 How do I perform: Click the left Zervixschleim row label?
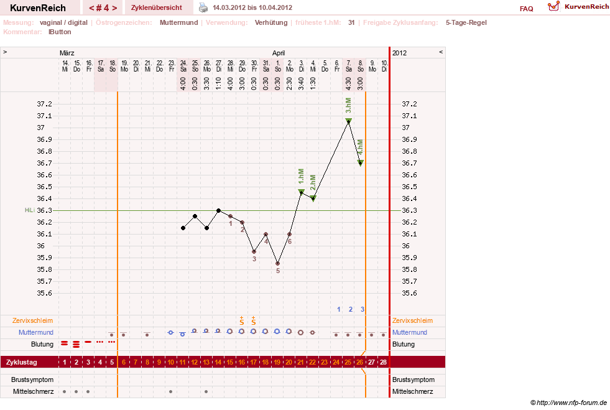click(x=33, y=320)
